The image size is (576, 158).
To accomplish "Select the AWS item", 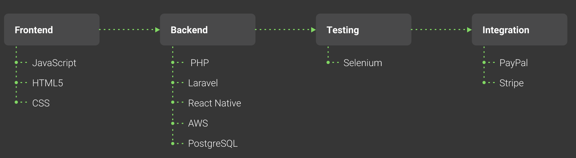I will pos(198,123).
